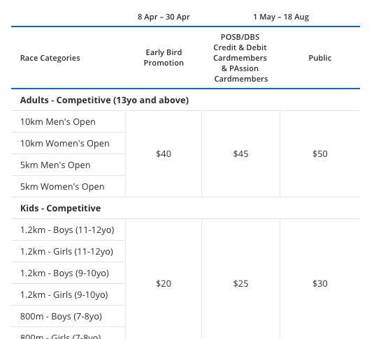
Task: Click the $20 early bird kids price
Action: [x=164, y=283]
